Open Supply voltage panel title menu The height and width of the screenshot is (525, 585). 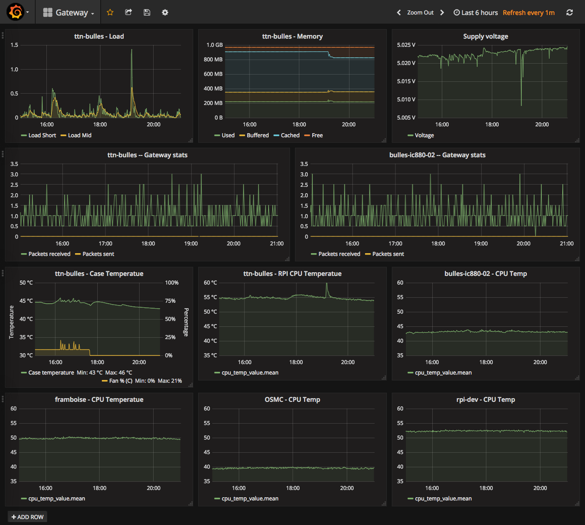(x=485, y=36)
